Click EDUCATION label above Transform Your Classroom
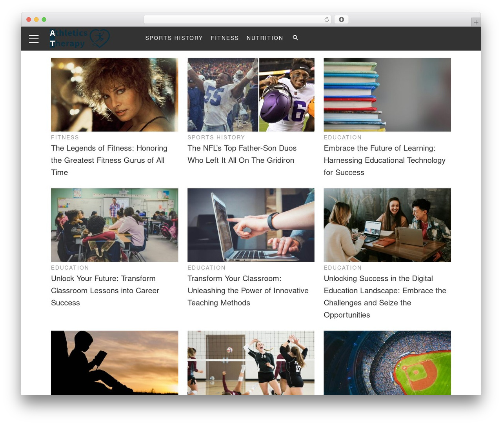 click(x=206, y=267)
